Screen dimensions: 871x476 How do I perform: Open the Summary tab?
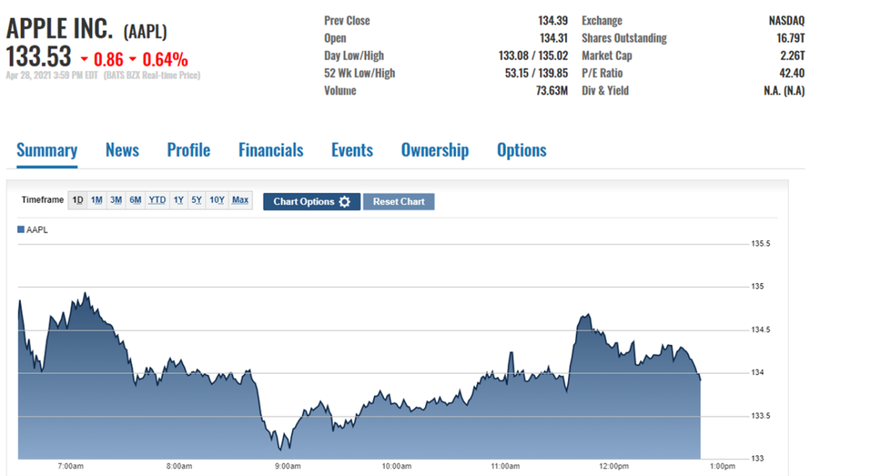click(46, 150)
